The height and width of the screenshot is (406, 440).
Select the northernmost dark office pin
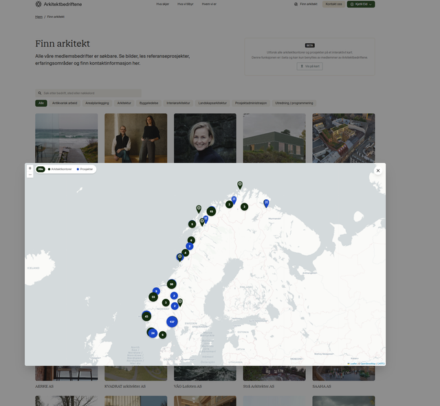click(240, 185)
